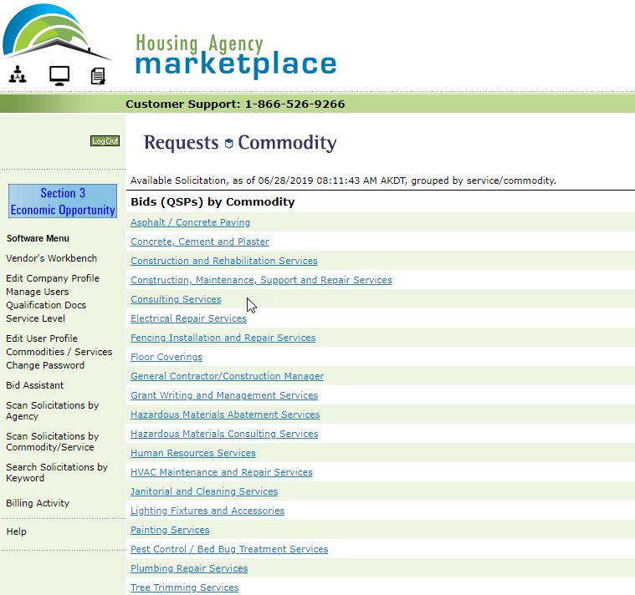This screenshot has width=635, height=595.
Task: Open Floor Coverings link
Action: [166, 357]
